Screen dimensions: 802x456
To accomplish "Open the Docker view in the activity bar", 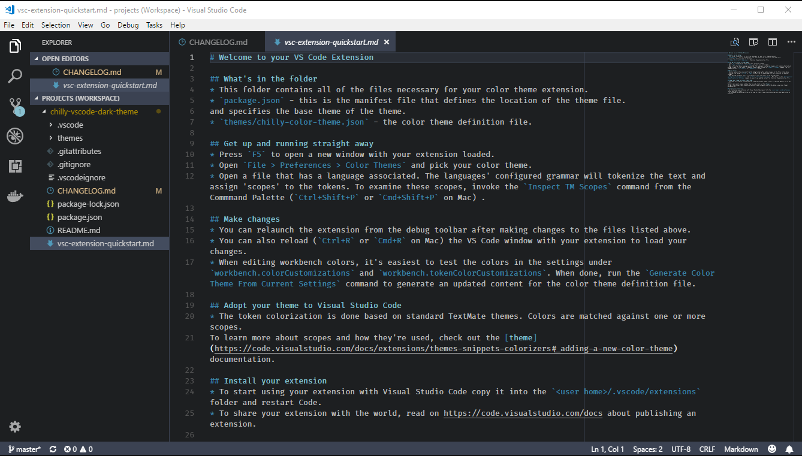I will point(14,195).
